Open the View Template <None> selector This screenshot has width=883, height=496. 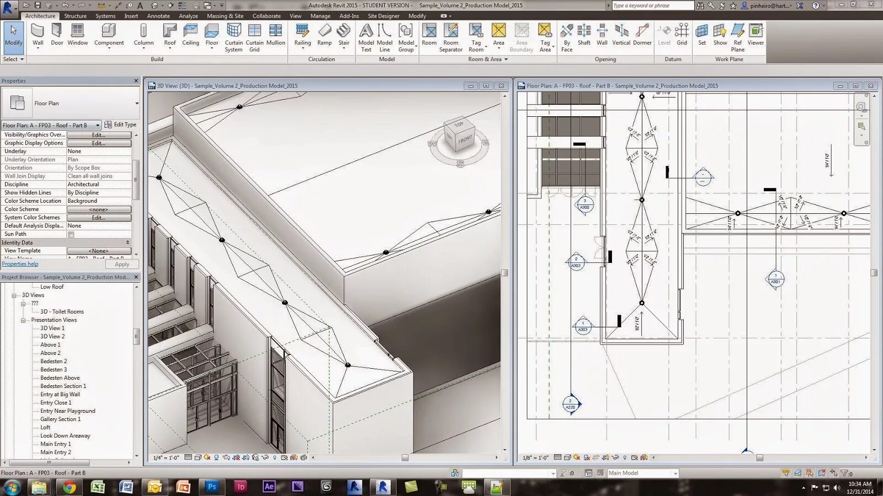(x=99, y=250)
